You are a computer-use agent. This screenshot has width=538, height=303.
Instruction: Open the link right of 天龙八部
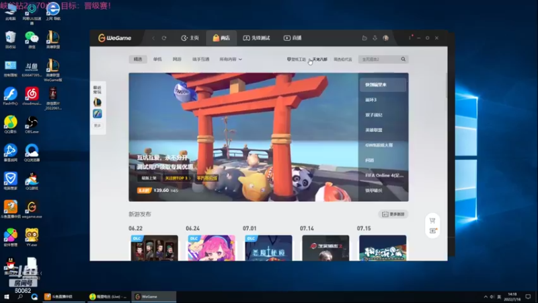click(343, 59)
